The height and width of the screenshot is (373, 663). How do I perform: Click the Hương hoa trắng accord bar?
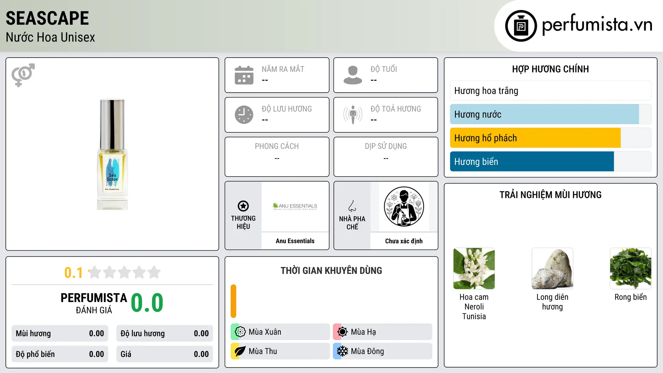click(550, 91)
